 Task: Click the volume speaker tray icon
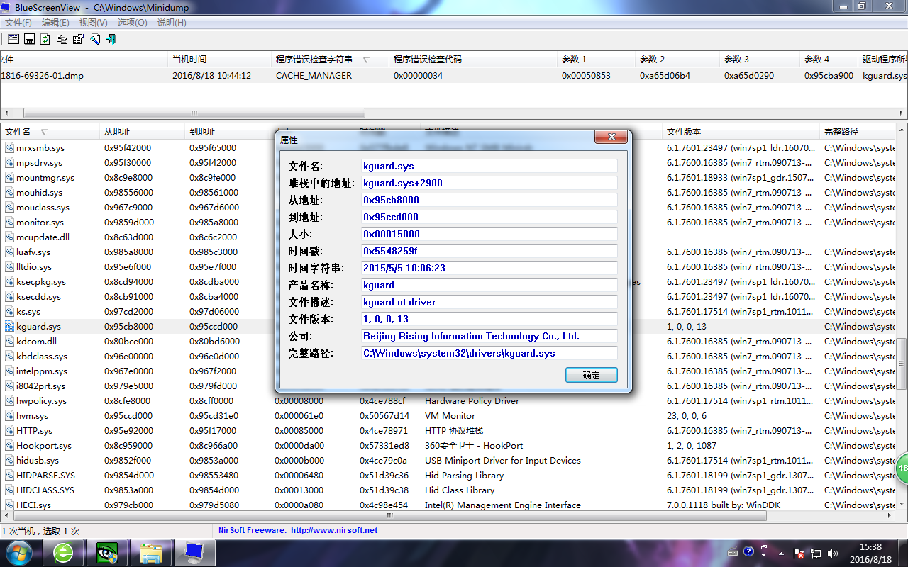[x=834, y=553]
